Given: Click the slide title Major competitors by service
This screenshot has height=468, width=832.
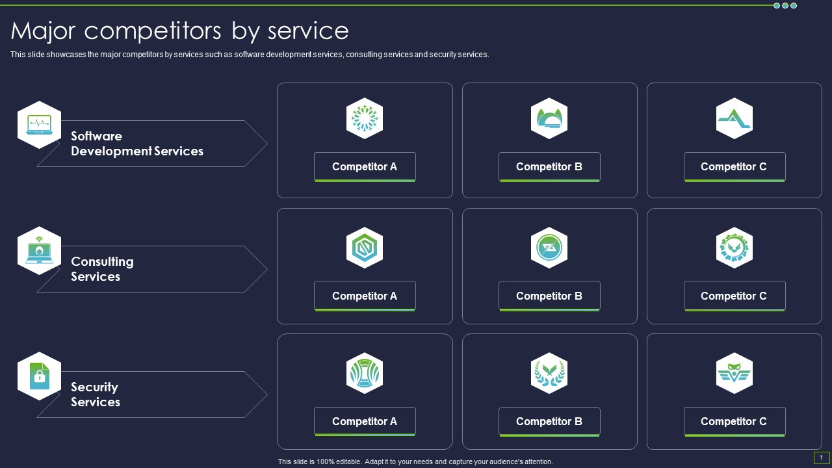Looking at the screenshot, I should 180,31.
